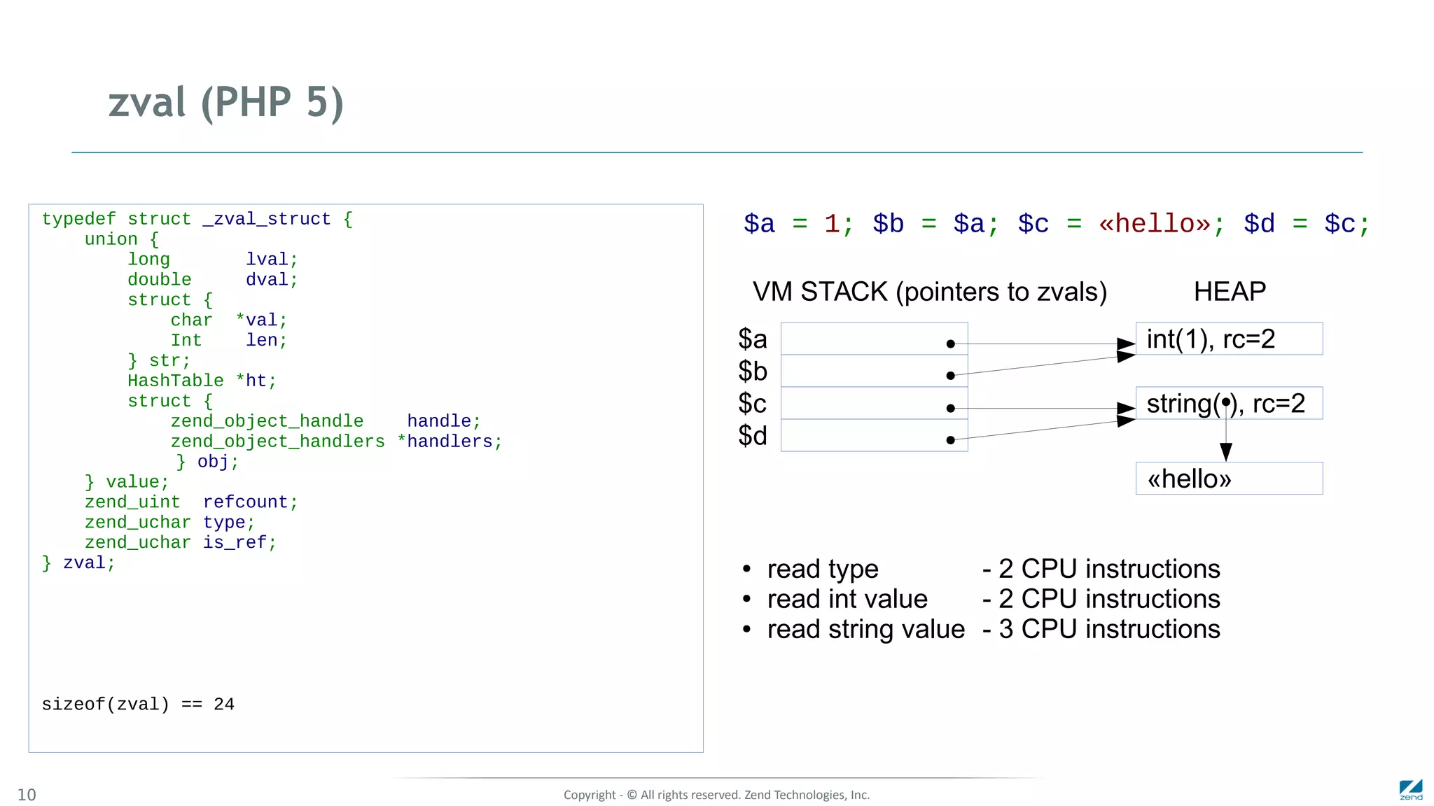Click 'zend_object_handle handle;' code line
1434x806 pixels.
coord(326,421)
